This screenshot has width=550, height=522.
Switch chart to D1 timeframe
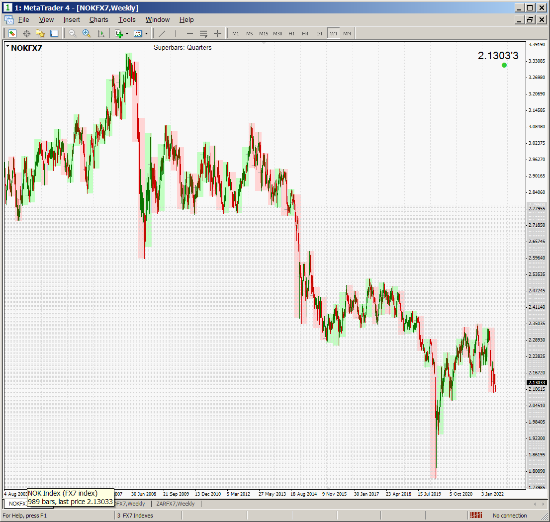319,33
